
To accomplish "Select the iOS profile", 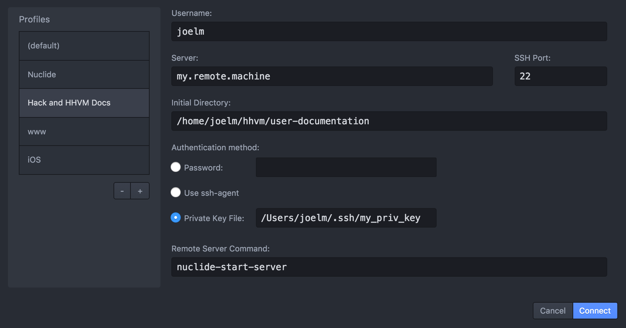I will pyautogui.click(x=84, y=160).
